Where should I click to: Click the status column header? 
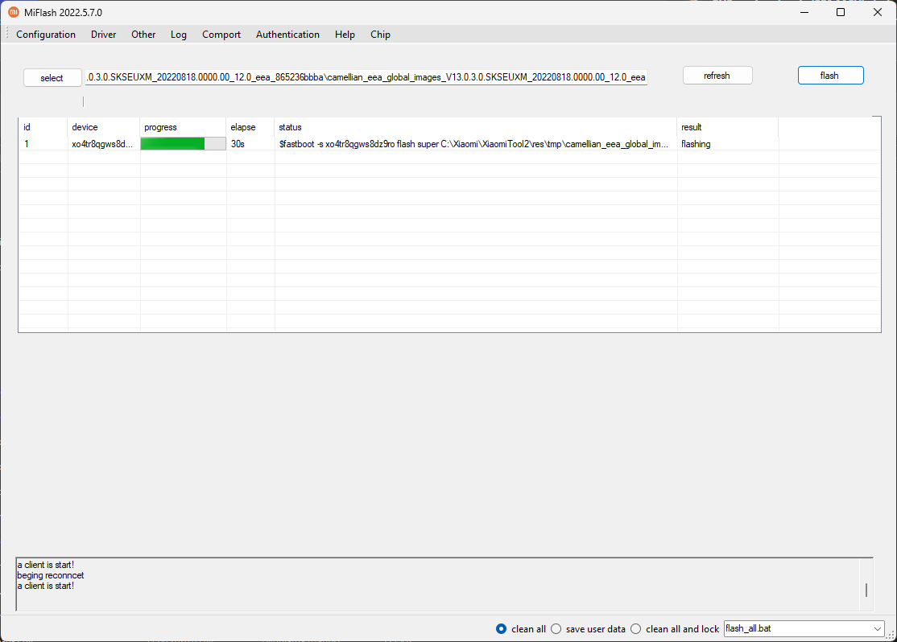click(475, 127)
